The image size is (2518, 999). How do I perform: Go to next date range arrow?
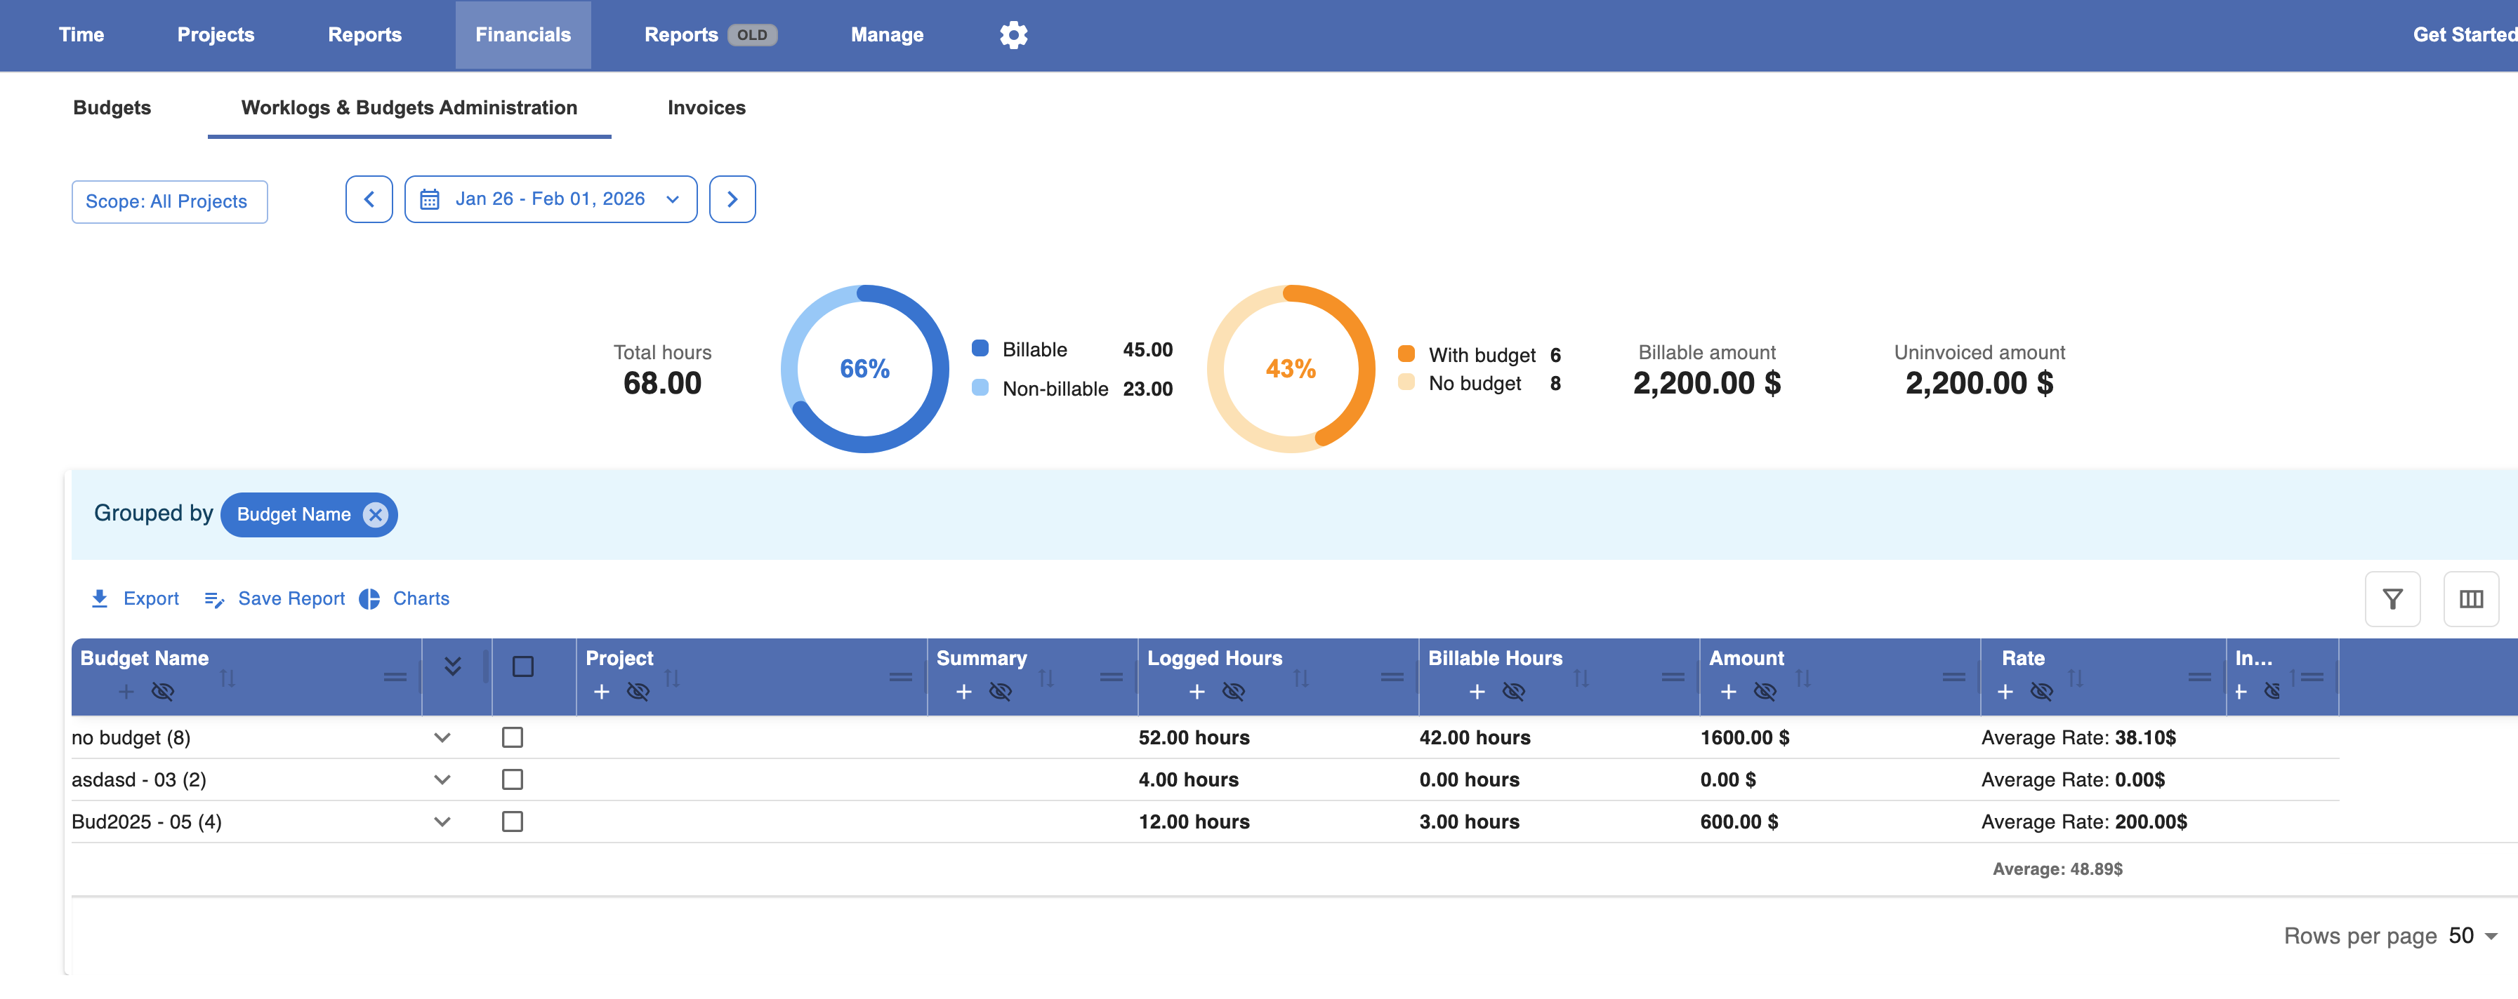pos(732,199)
